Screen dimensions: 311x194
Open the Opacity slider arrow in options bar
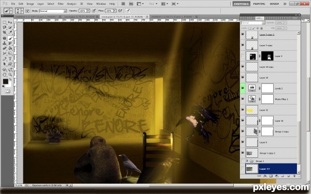[88, 11]
